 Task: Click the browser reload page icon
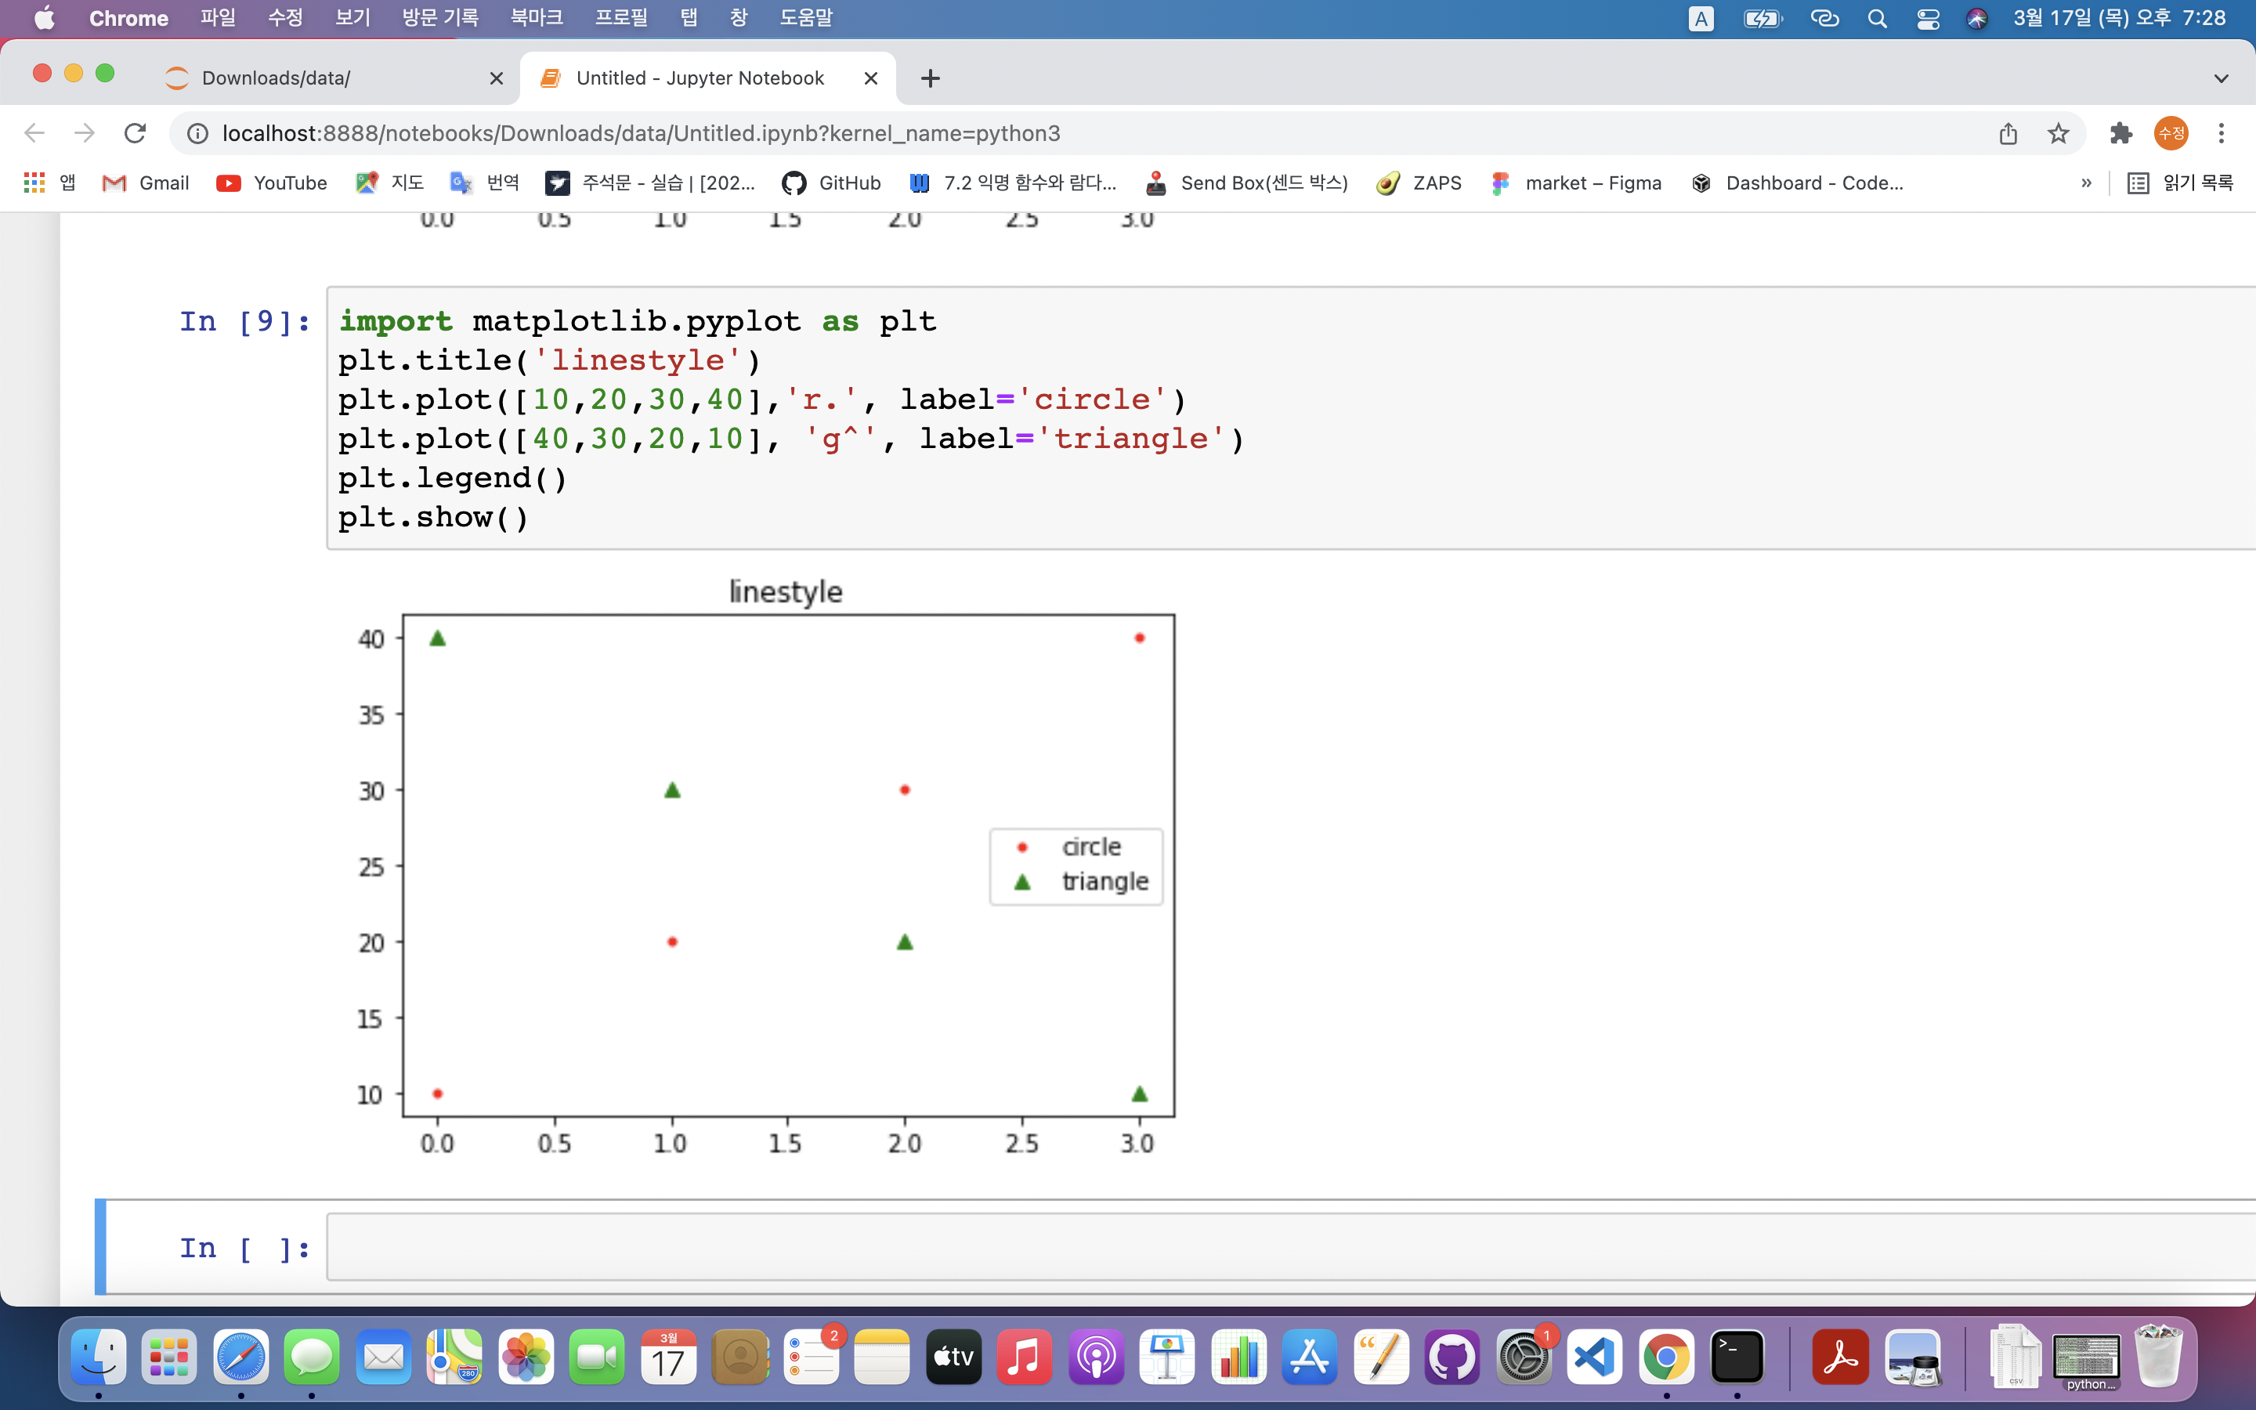pyautogui.click(x=136, y=133)
